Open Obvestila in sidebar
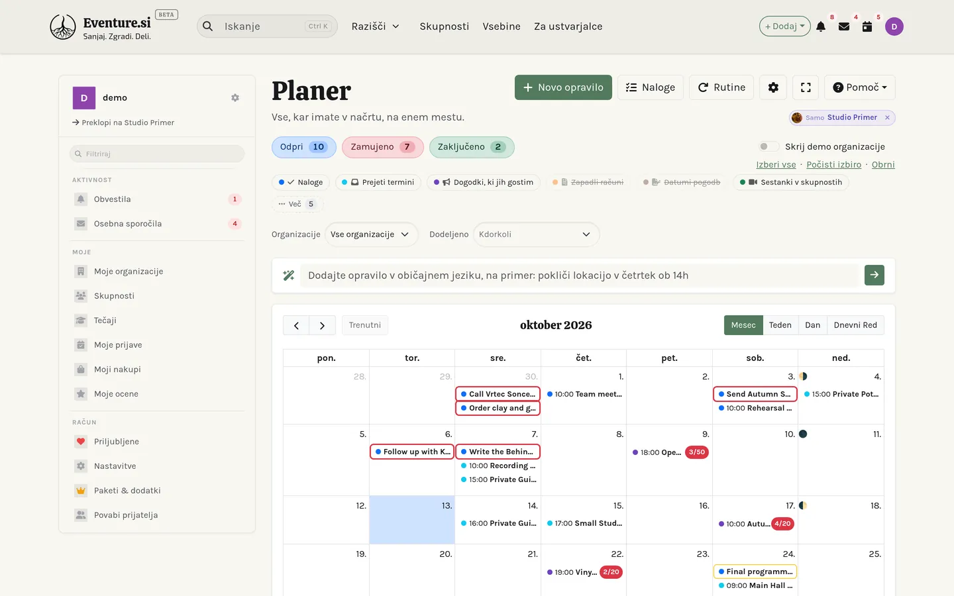 [157, 199]
